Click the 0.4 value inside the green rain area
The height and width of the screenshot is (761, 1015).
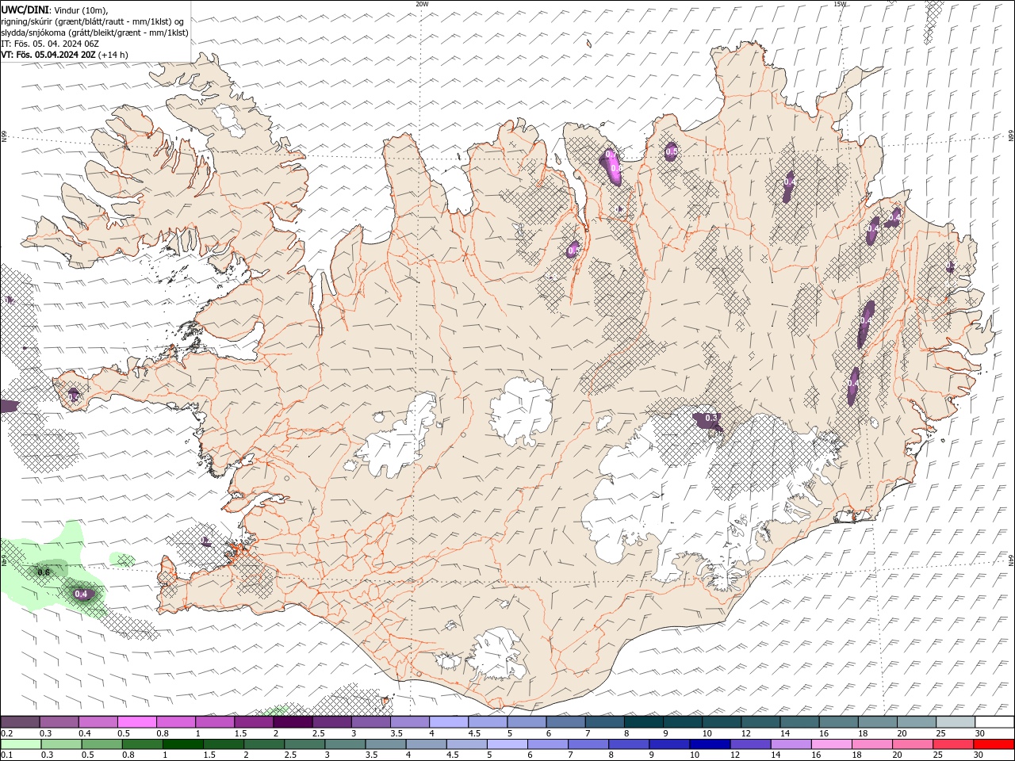[x=81, y=594]
